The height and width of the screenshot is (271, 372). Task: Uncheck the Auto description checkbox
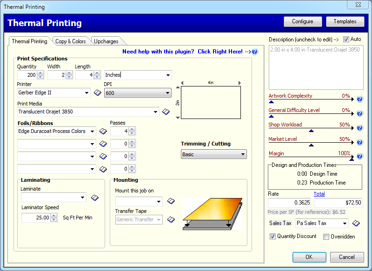[x=346, y=40]
